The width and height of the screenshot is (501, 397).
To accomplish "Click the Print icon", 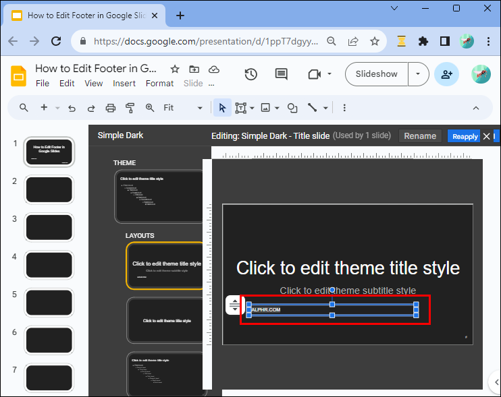I will click(x=111, y=108).
